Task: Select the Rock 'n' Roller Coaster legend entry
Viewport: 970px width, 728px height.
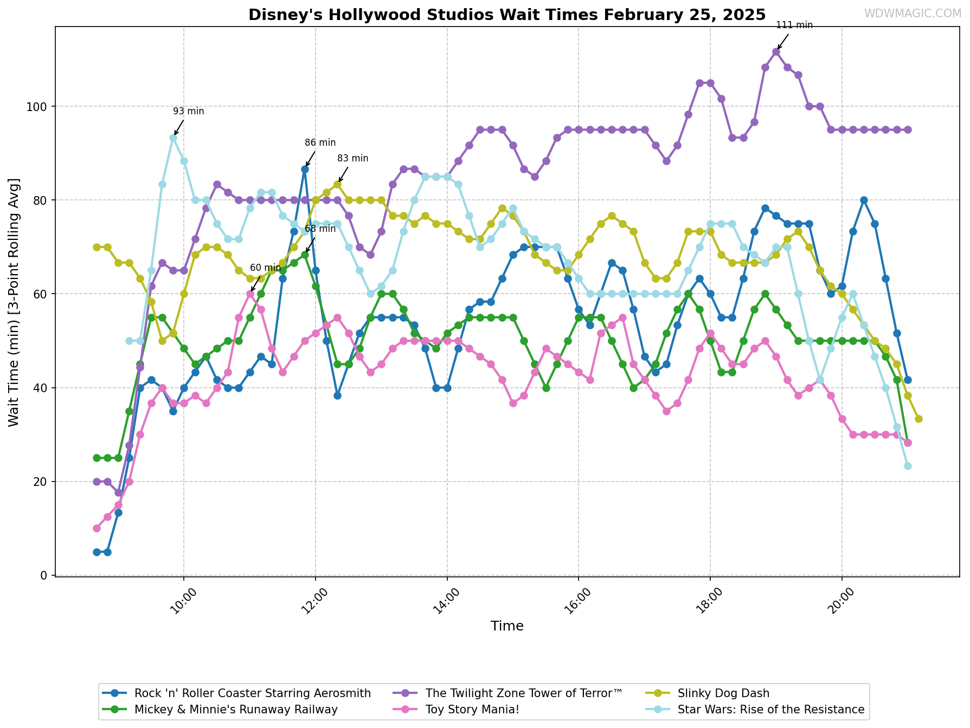Action: pyautogui.click(x=237, y=693)
